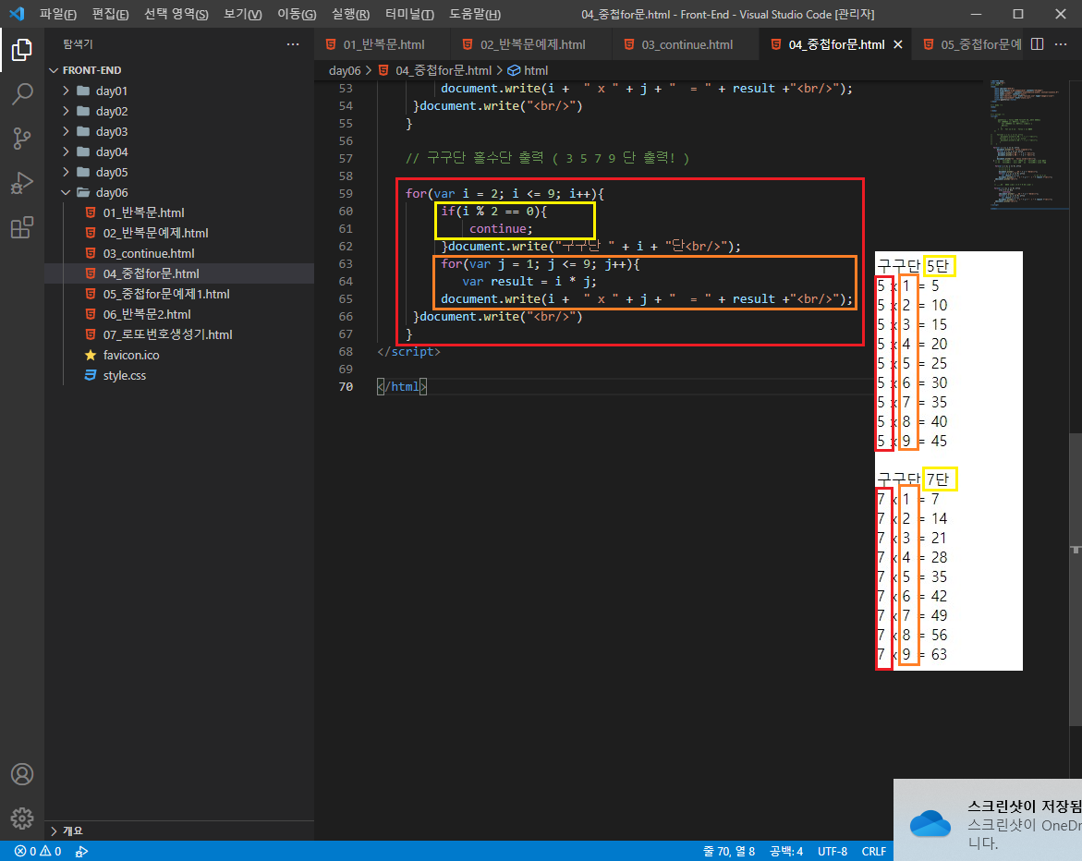
Task: Open the Source Control view icon
Action: (22, 139)
